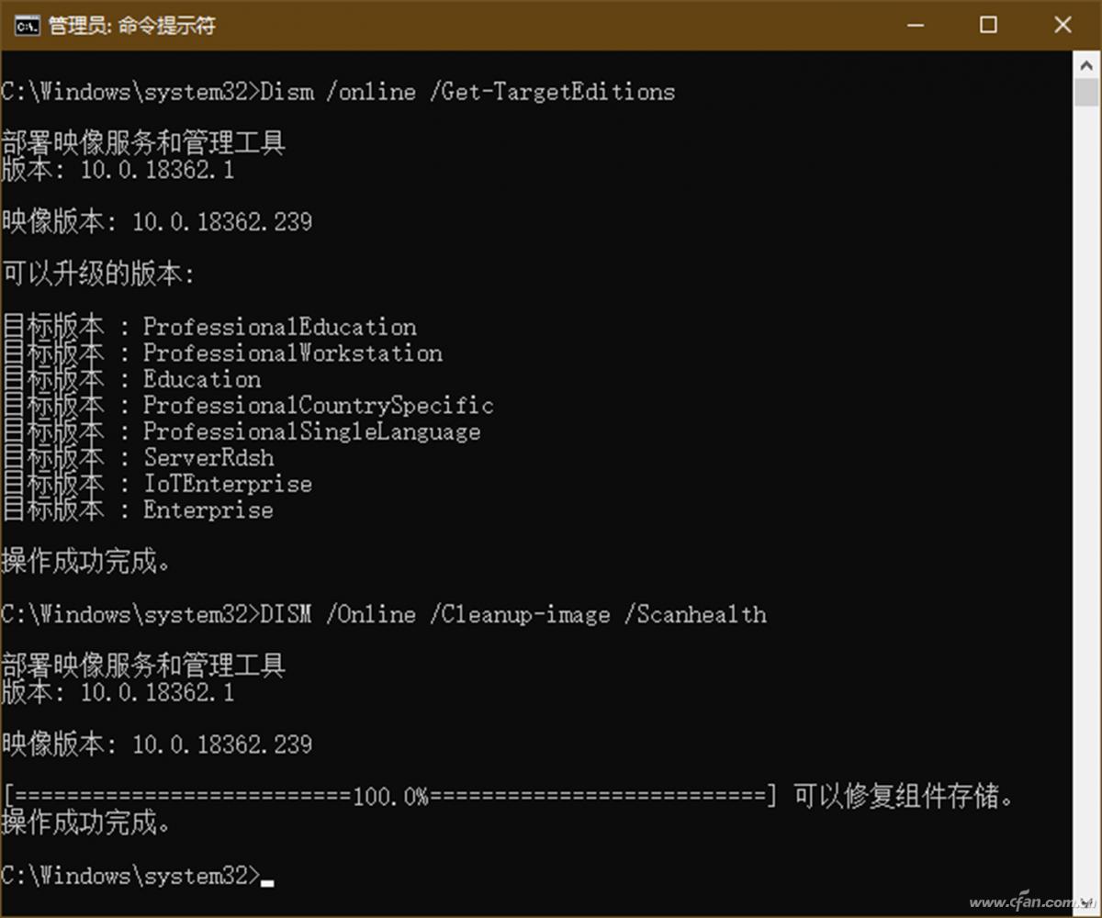
Task: Select the Scanhealth command text
Action: tap(697, 614)
